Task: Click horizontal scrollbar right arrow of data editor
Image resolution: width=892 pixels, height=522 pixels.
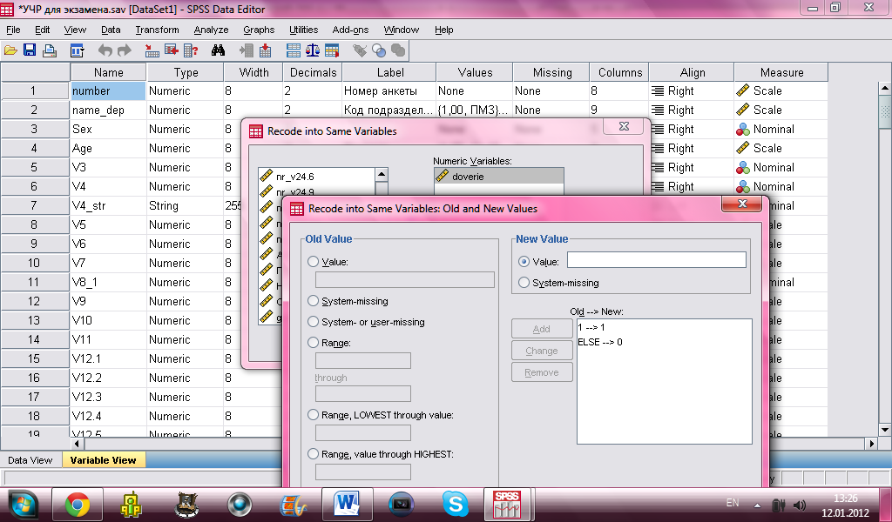Action: pyautogui.click(x=872, y=443)
